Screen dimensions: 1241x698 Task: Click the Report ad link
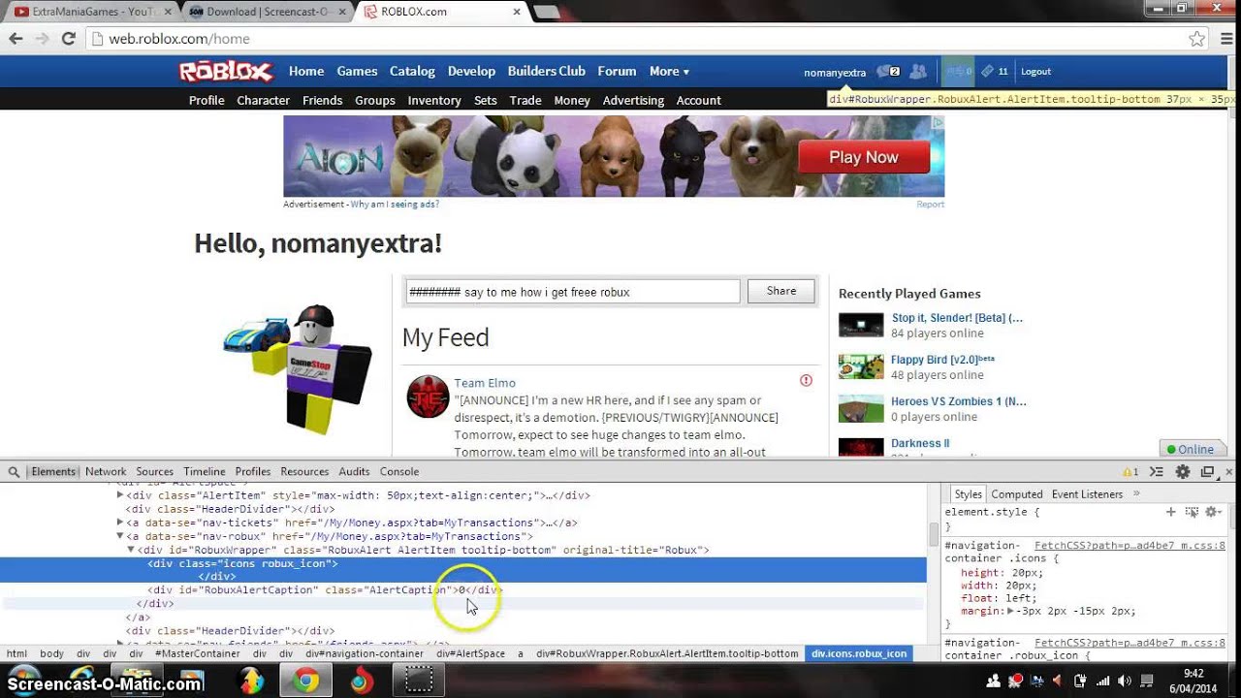pos(930,205)
